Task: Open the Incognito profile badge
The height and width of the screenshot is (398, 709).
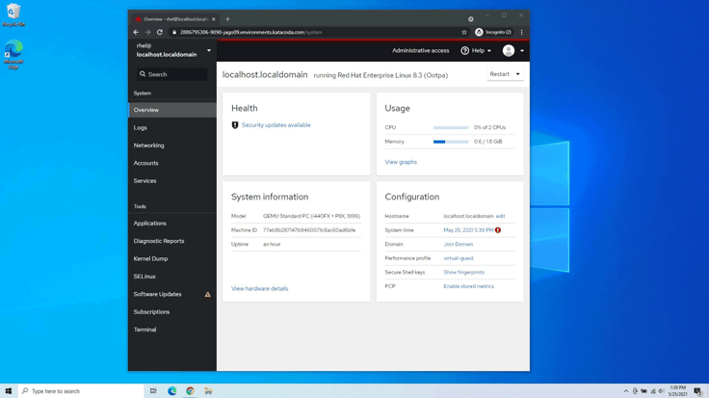Action: point(493,32)
